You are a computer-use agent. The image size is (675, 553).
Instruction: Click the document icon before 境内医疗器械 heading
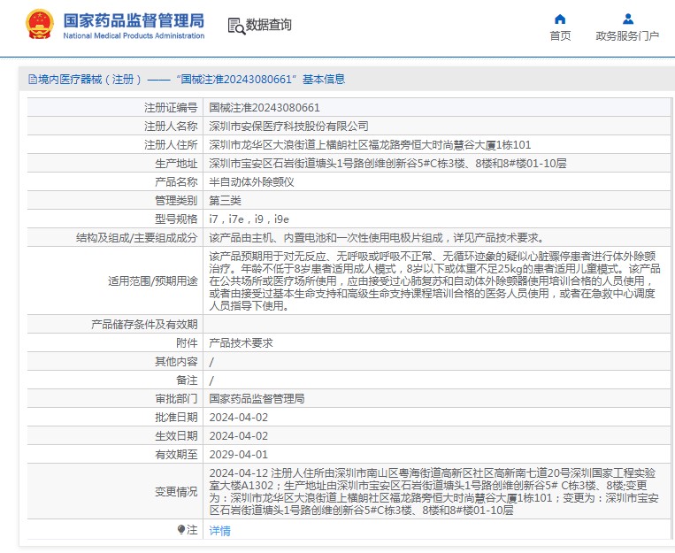click(x=33, y=80)
